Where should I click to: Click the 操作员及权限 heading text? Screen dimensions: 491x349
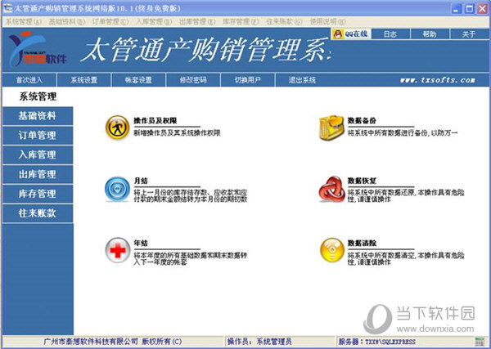[x=154, y=121]
